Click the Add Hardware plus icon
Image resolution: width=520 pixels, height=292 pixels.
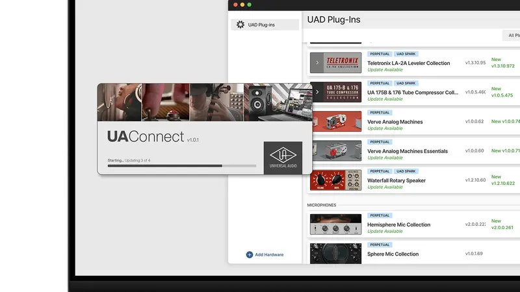click(x=250, y=254)
